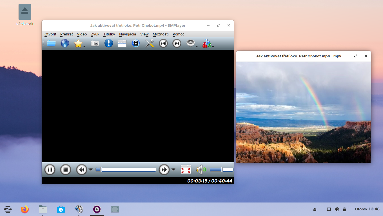Viewport: 383px width, 216px height.
Task: Show file info with the exclamation icon
Action: pos(108,43)
